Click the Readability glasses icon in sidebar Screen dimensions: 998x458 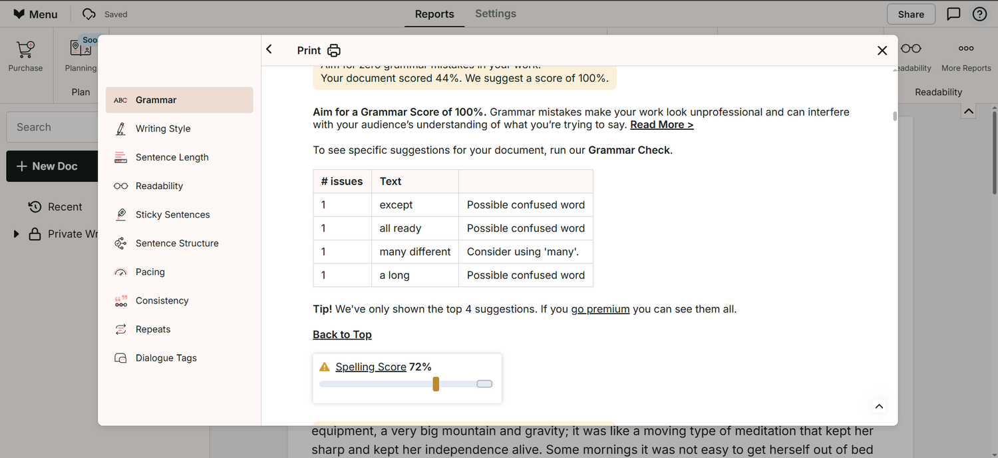tap(120, 186)
